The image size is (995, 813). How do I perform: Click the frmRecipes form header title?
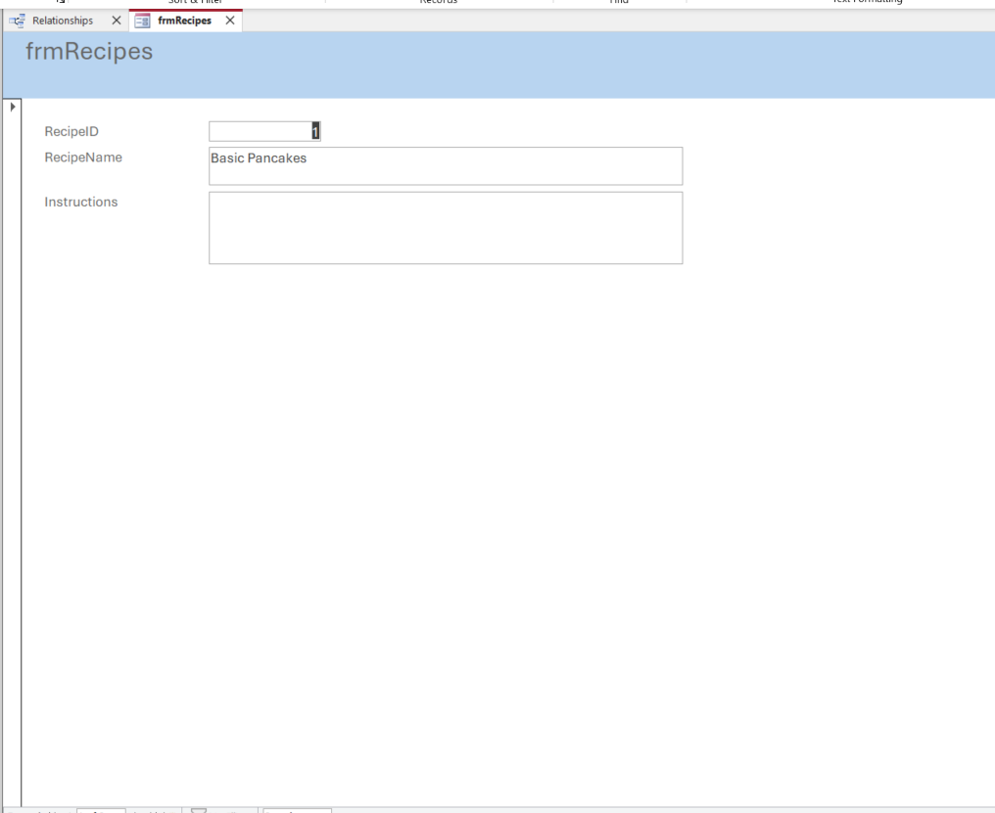pyautogui.click(x=89, y=52)
